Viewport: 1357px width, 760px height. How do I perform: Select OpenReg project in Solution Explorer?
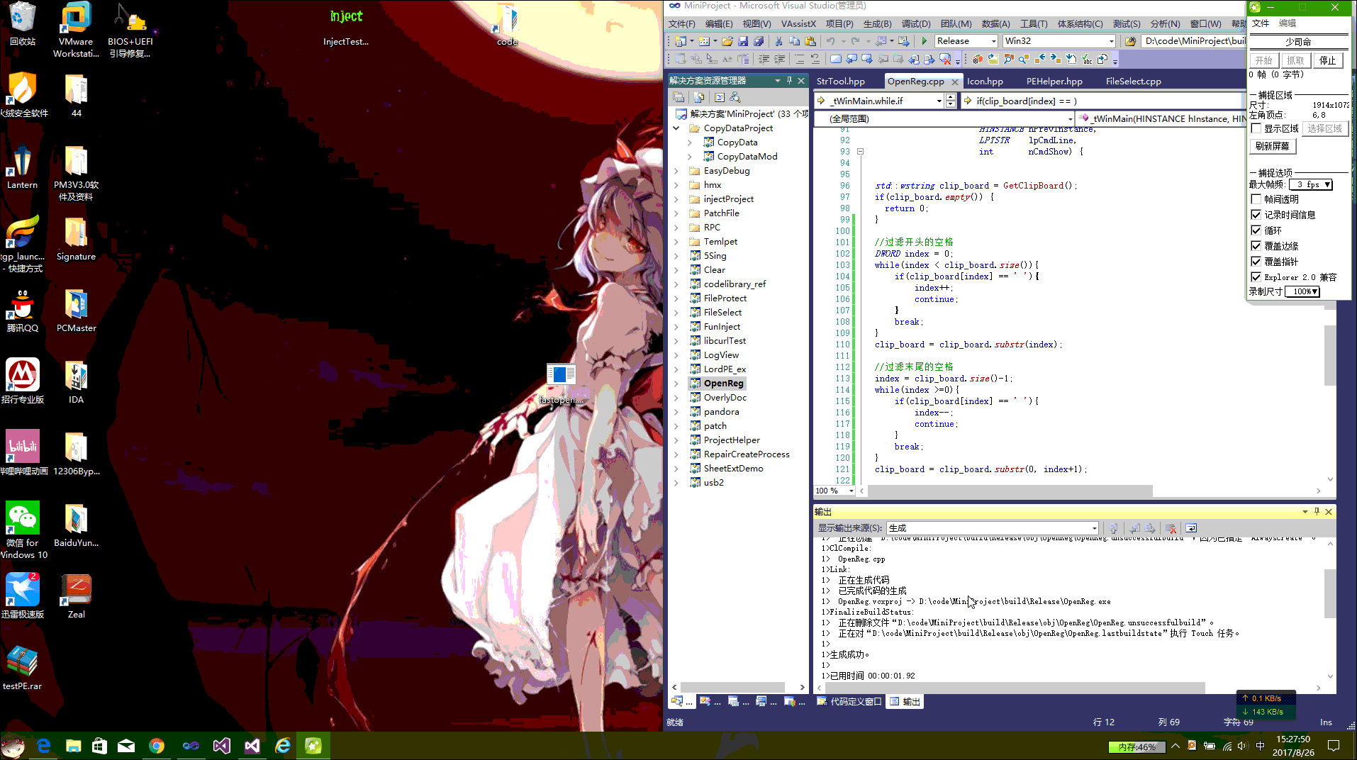point(723,384)
